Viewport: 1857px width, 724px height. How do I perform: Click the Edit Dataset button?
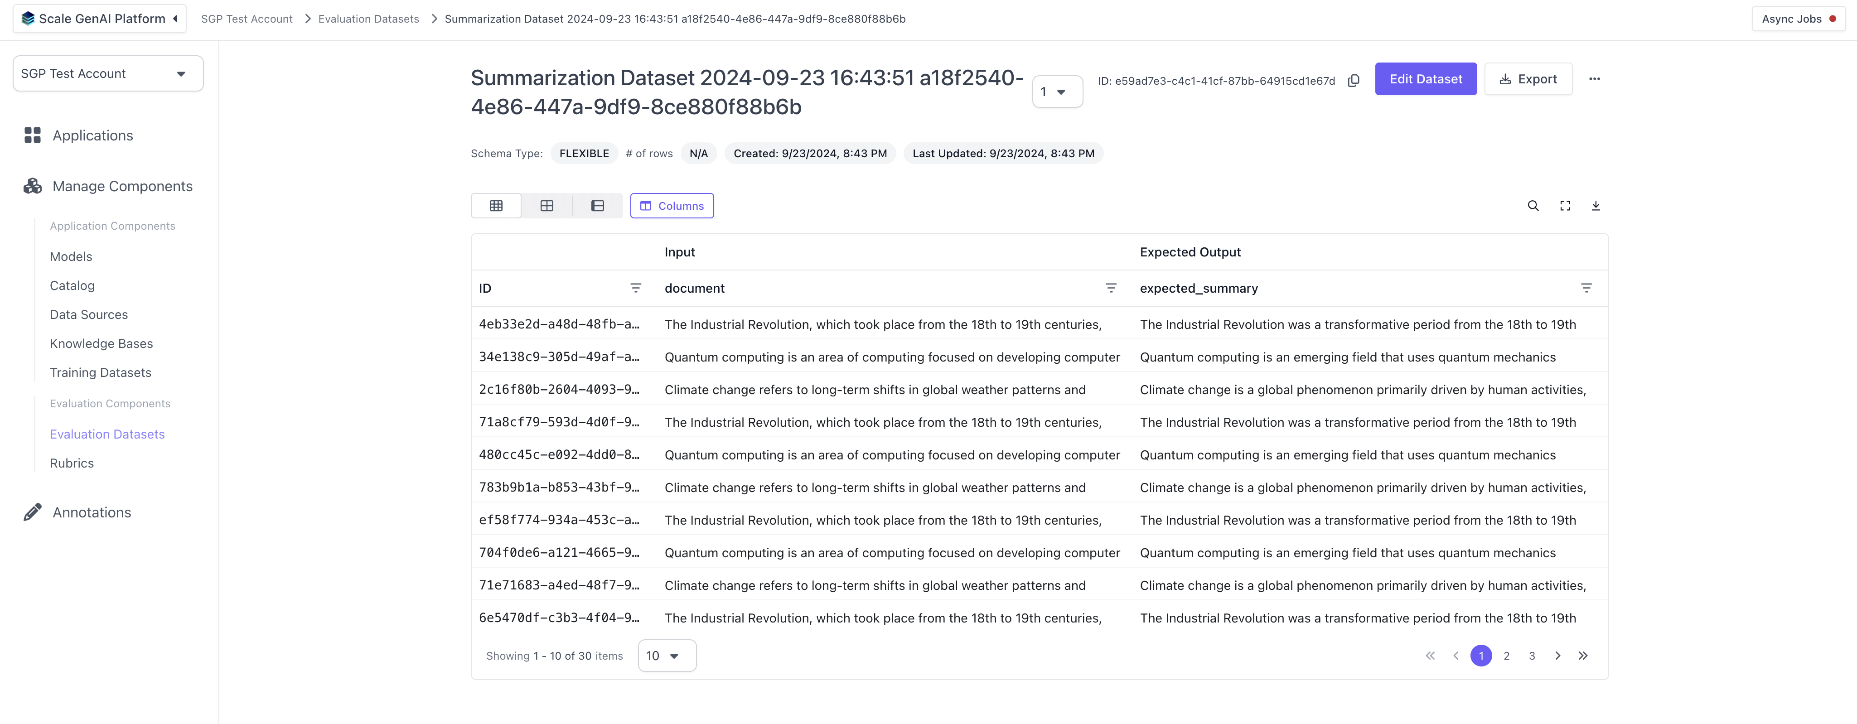tap(1425, 79)
